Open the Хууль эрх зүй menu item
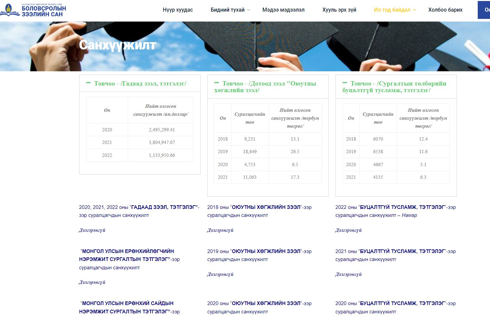The image size is (490, 317). point(339,10)
